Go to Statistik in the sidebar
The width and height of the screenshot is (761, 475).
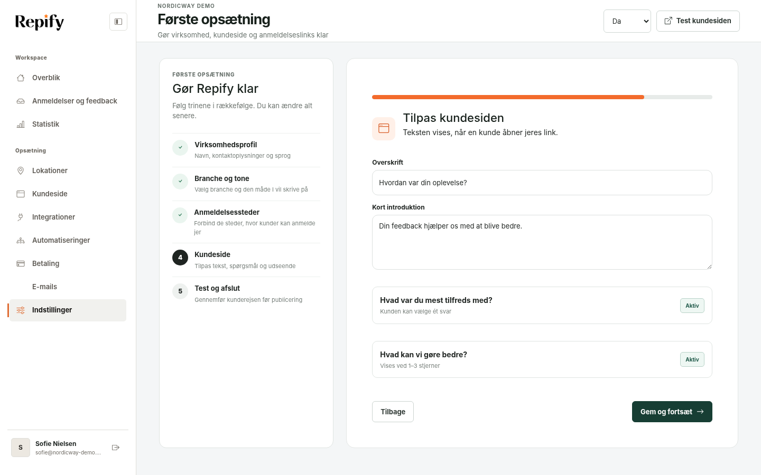[68, 124]
